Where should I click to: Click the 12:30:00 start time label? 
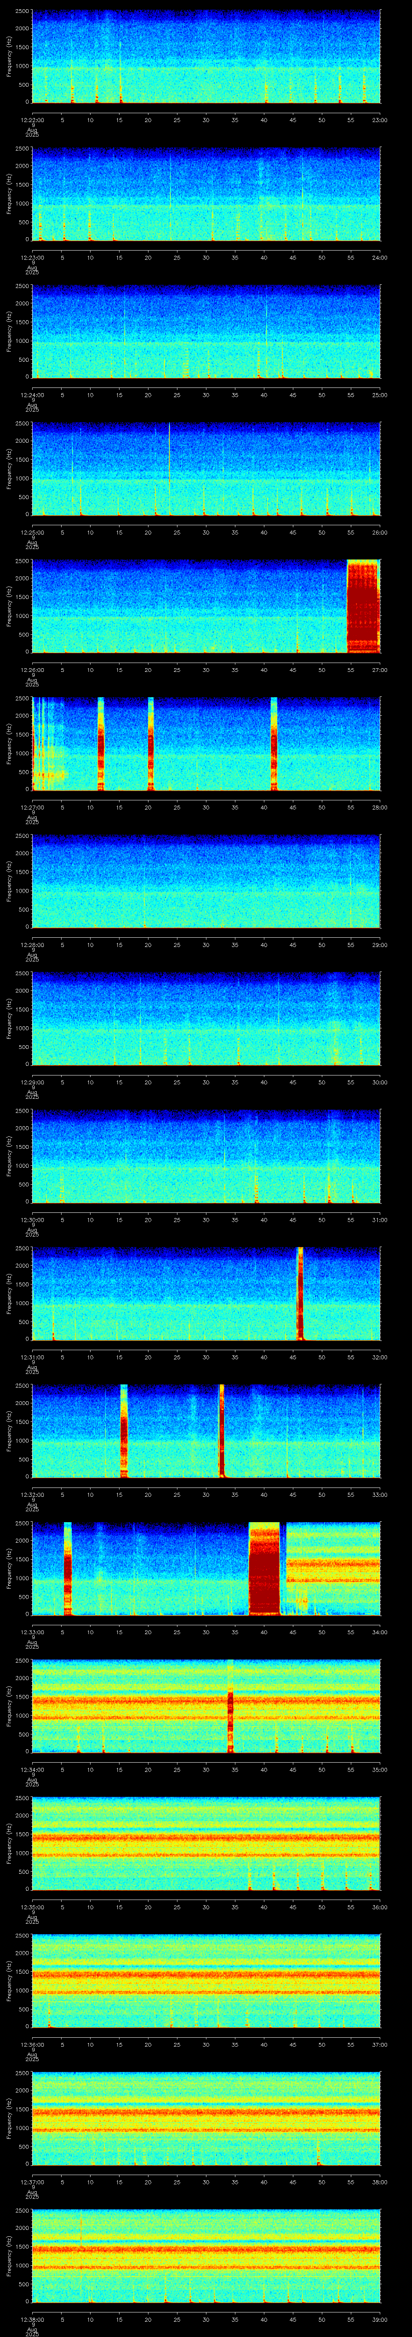[x=32, y=1219]
